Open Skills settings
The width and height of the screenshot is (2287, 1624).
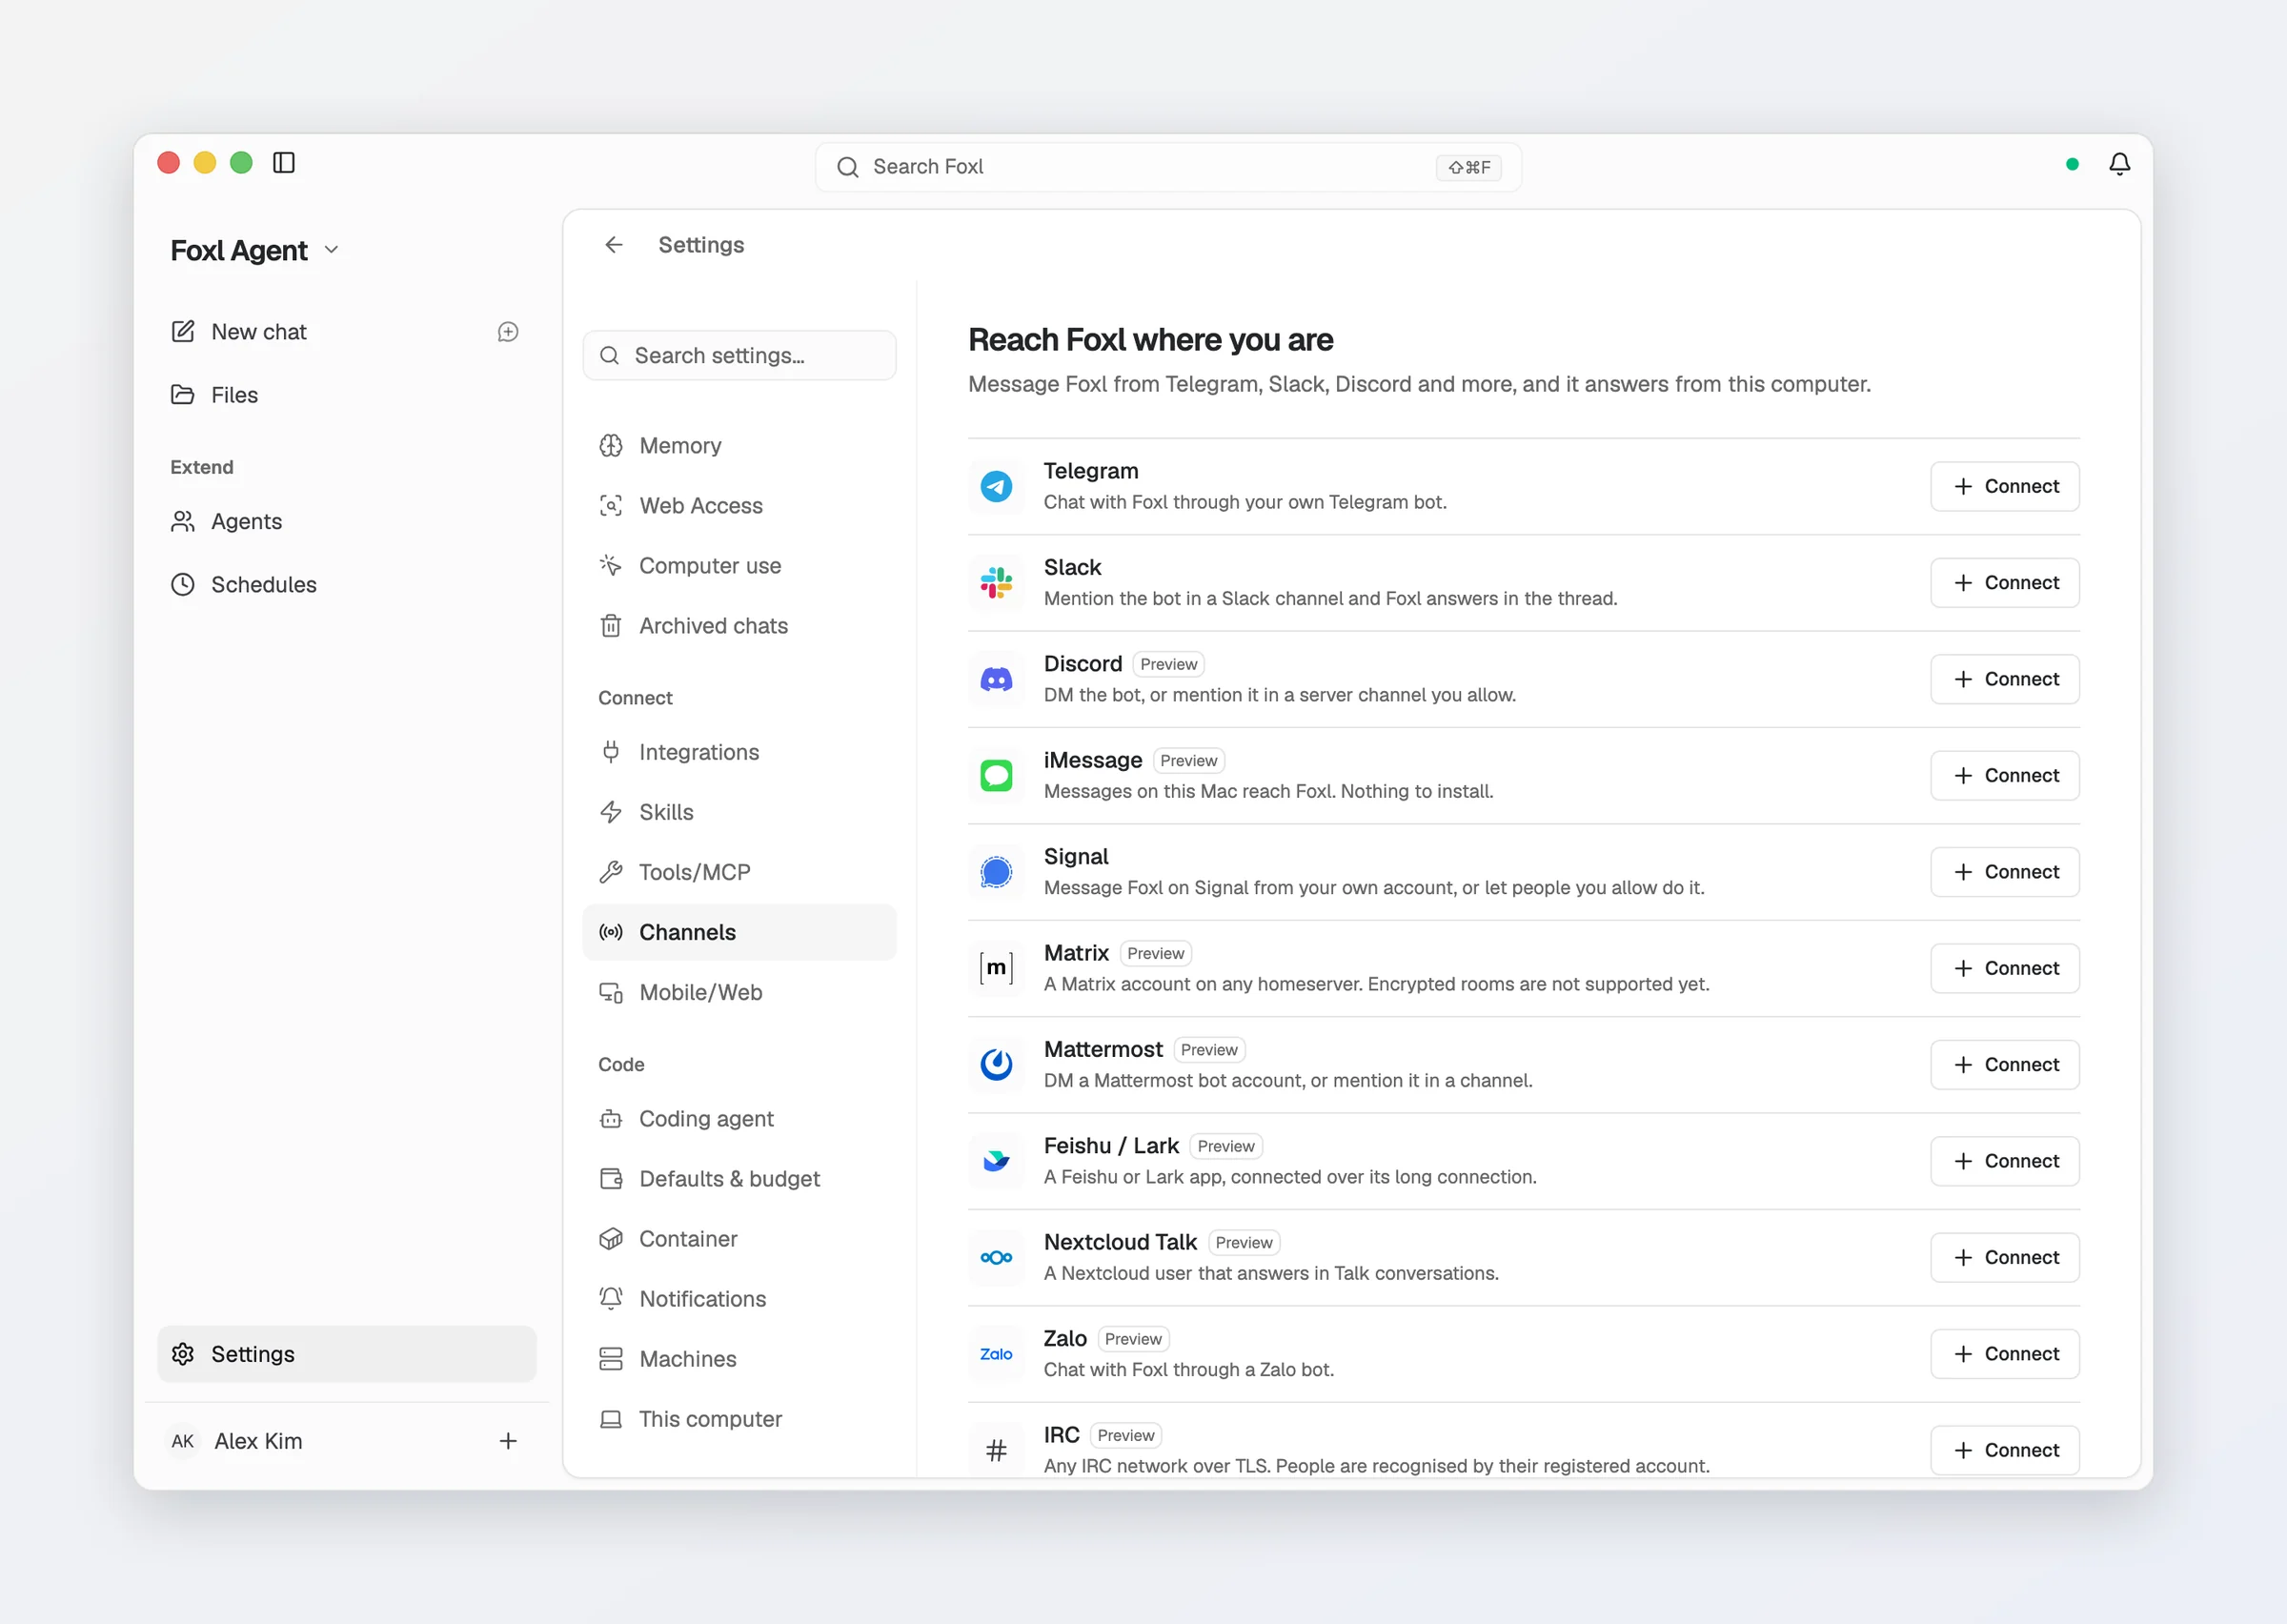click(739, 812)
